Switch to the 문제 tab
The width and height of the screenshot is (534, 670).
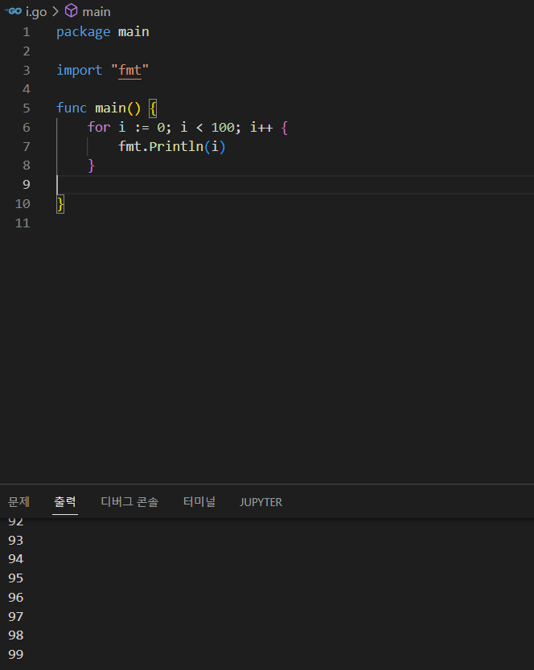tap(18, 501)
